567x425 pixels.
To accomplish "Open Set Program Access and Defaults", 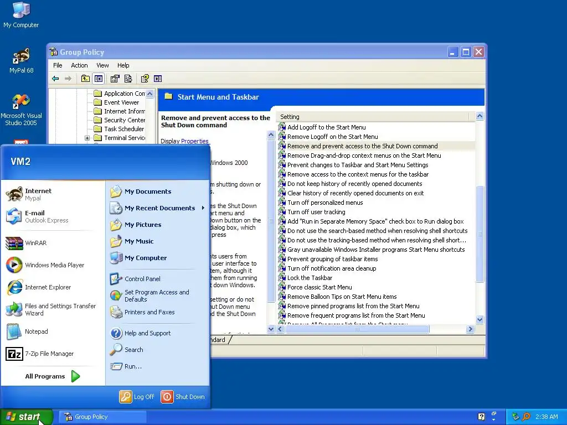I will pyautogui.click(x=150, y=296).
